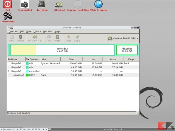175x131 pixels.
Task: Open the Terminal desktop icon
Action: point(42,4)
